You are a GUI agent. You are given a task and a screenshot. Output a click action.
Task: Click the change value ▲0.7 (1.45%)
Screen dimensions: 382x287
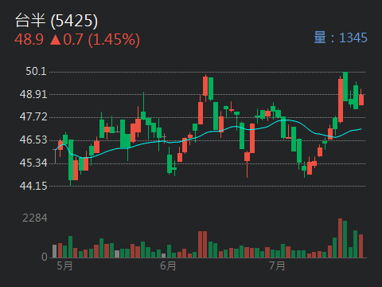(x=95, y=40)
